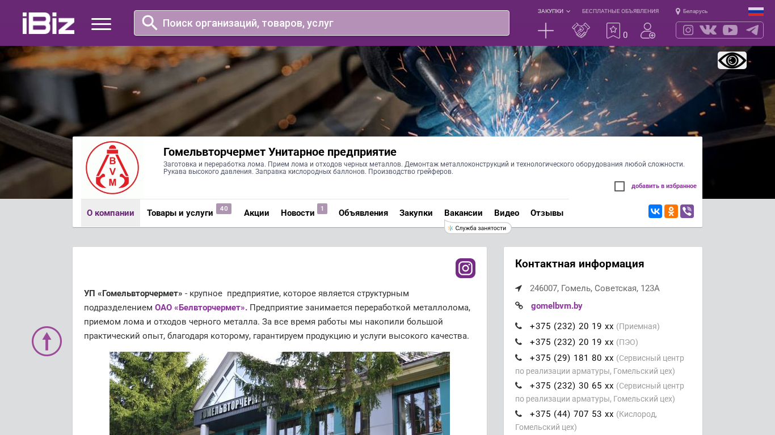
Task: Click the Russian flag language icon
Action: (x=756, y=11)
